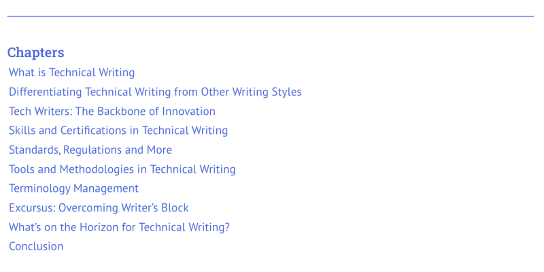This screenshot has height=272, width=544.
Task: Follow the link about standards and regulations
Action: [90, 150]
